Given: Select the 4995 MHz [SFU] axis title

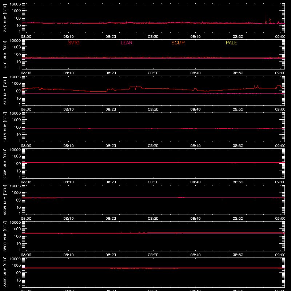Looking at the screenshot, I should click(5, 200).
